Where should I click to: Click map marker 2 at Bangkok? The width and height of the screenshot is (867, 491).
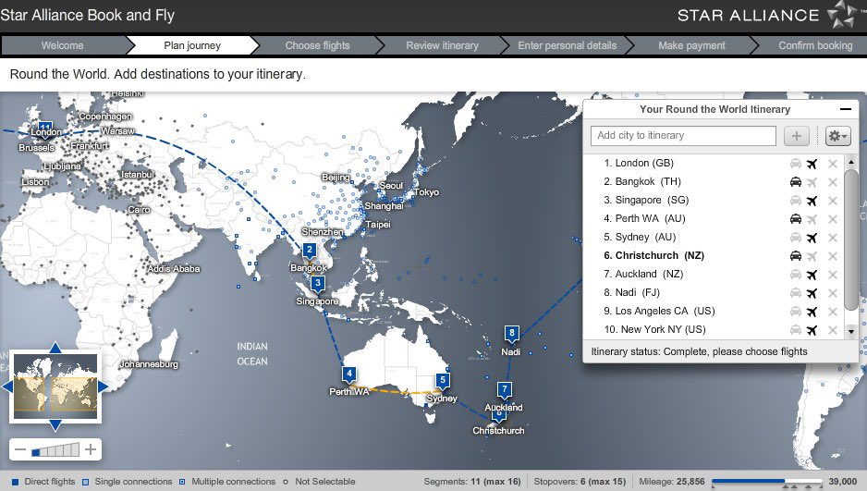pyautogui.click(x=309, y=252)
